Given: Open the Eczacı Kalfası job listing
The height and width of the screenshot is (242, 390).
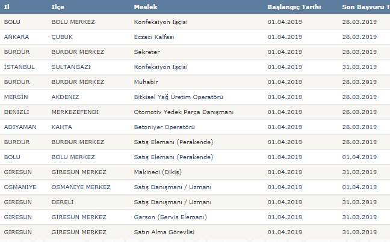Looking at the screenshot, I should 154,37.
